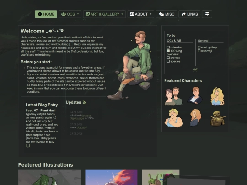Click the ID card icon beside ABOUT
The height and width of the screenshot is (185, 247).
(132, 14)
